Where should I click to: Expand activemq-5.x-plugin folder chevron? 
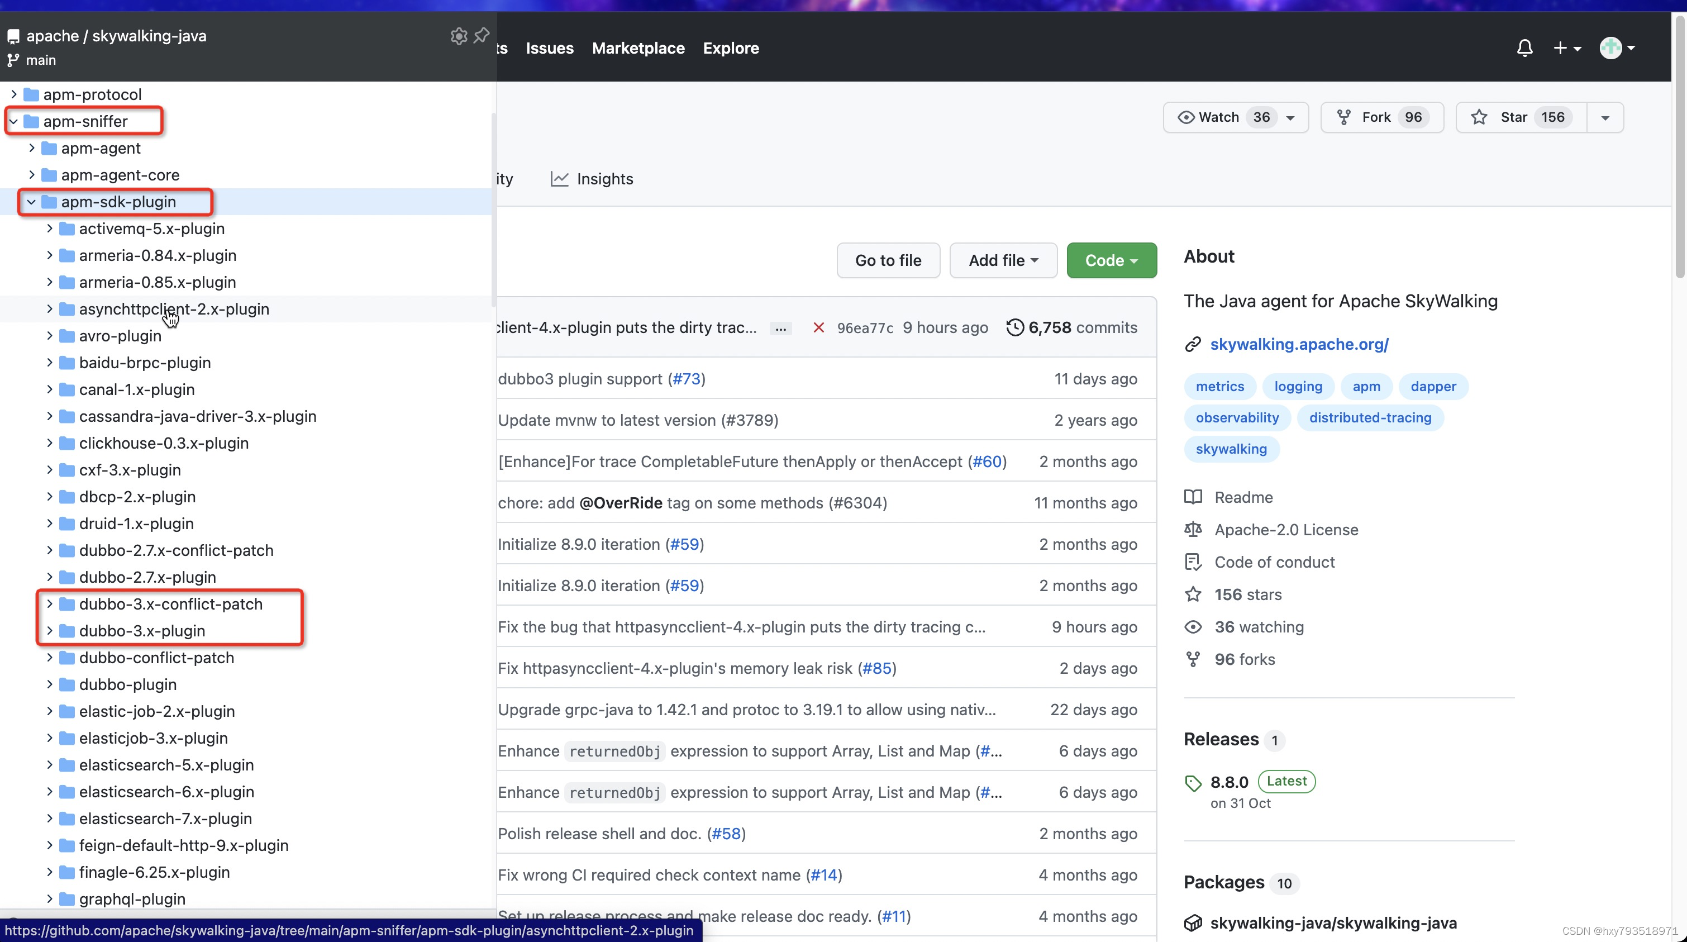pos(49,229)
